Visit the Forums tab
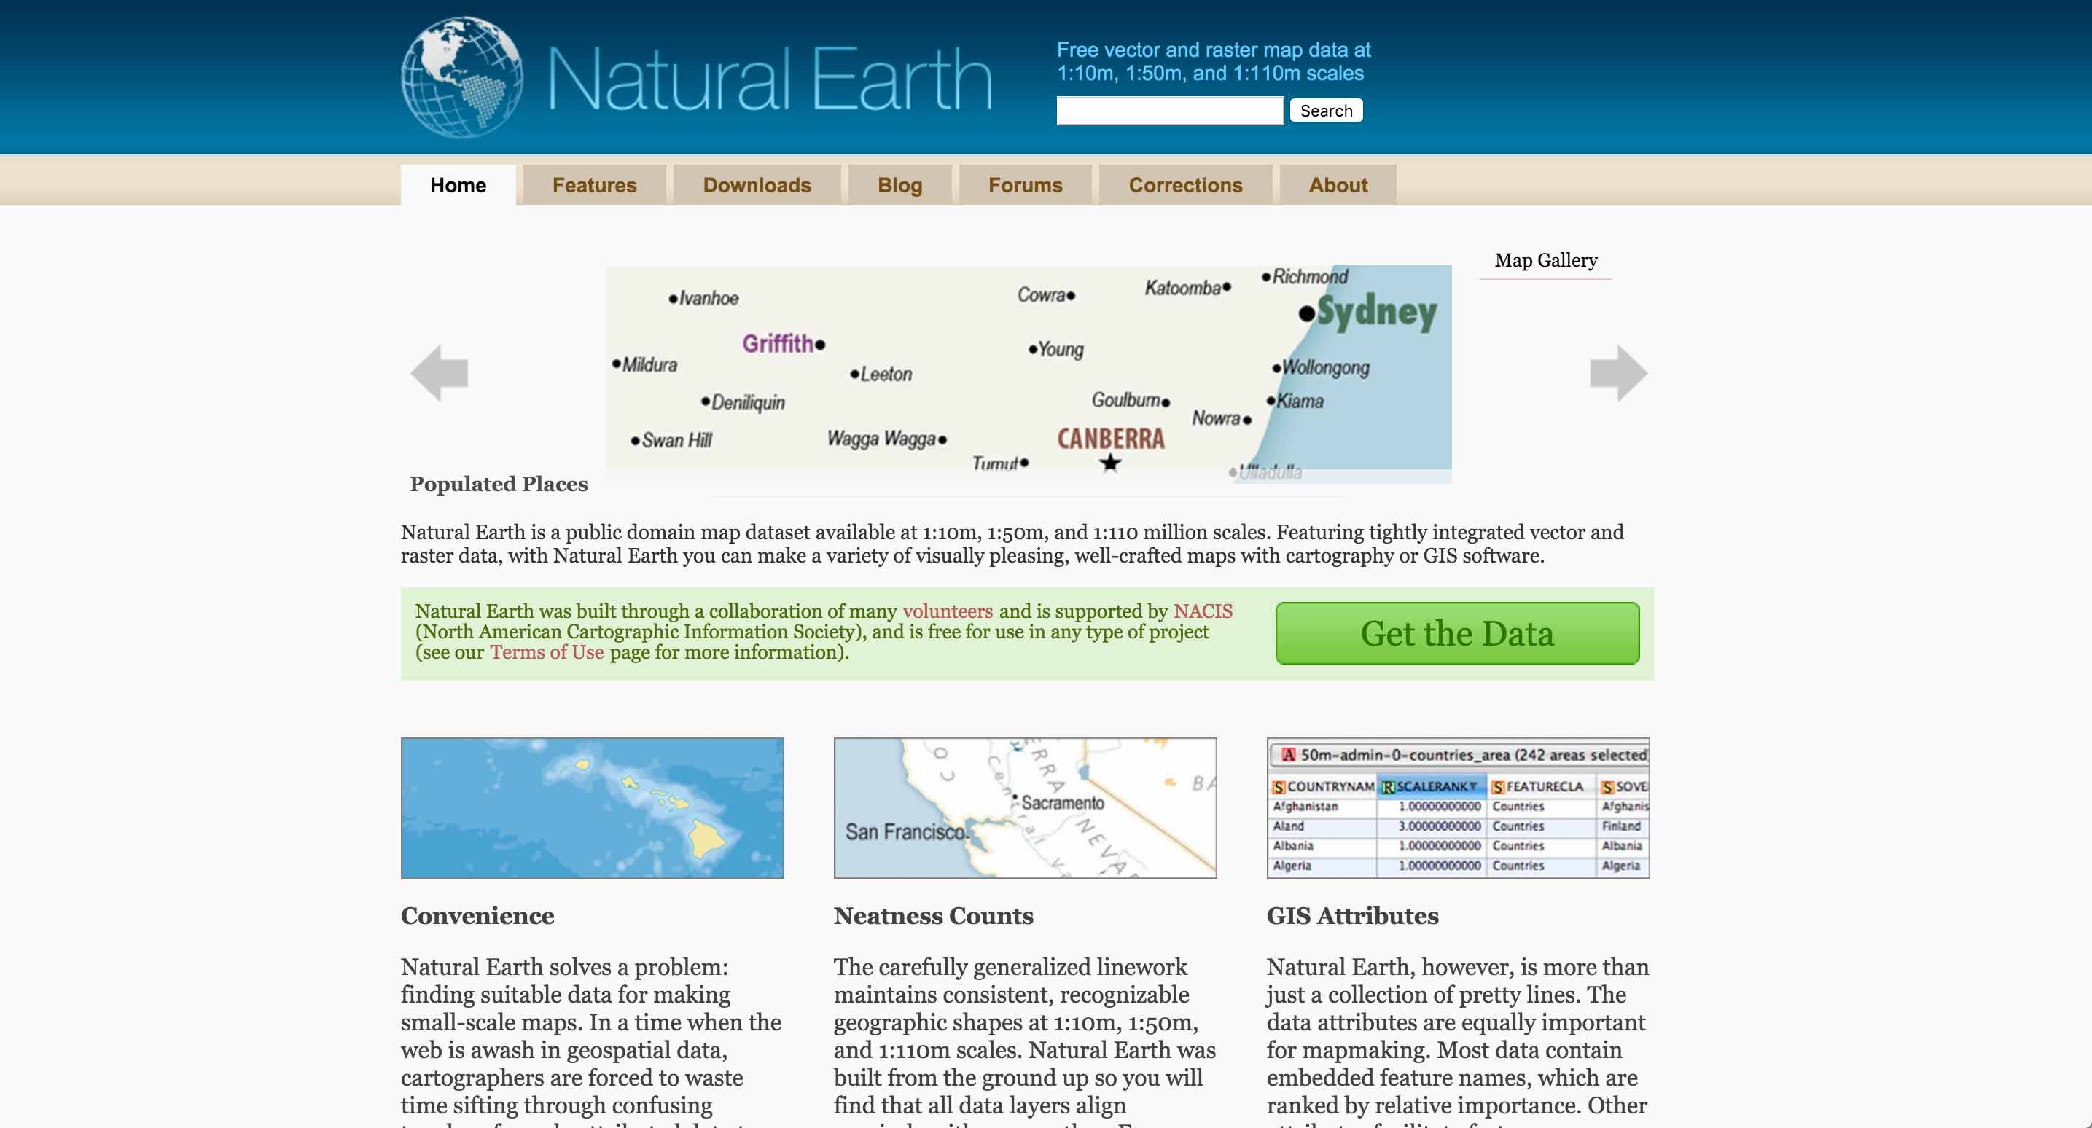Screen dimensions: 2092x1128 point(1025,185)
